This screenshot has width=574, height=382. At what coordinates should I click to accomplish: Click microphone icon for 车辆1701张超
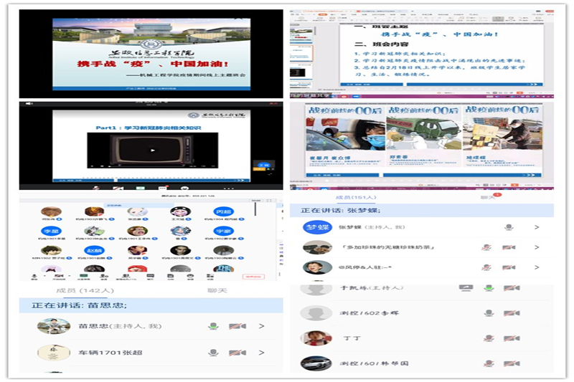click(213, 353)
